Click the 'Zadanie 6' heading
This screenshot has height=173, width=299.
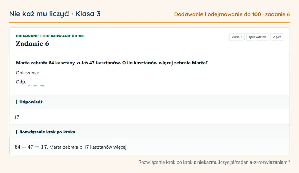coord(32,43)
